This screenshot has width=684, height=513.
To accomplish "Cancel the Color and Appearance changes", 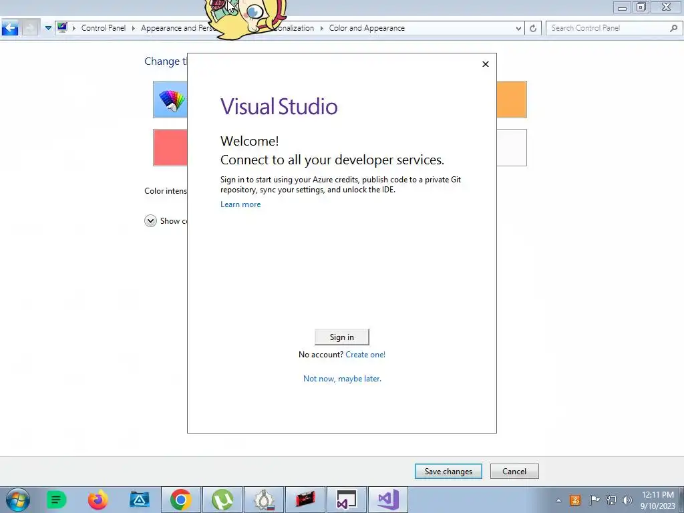I will (x=514, y=471).
